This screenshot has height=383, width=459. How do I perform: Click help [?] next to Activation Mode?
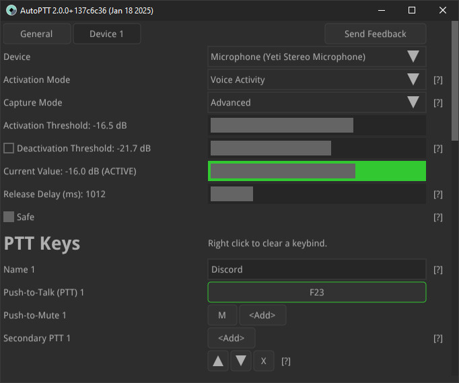tap(438, 80)
